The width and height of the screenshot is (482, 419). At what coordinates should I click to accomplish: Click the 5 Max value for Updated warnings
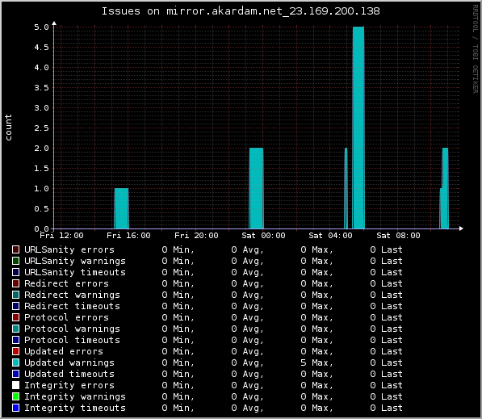coord(316,362)
